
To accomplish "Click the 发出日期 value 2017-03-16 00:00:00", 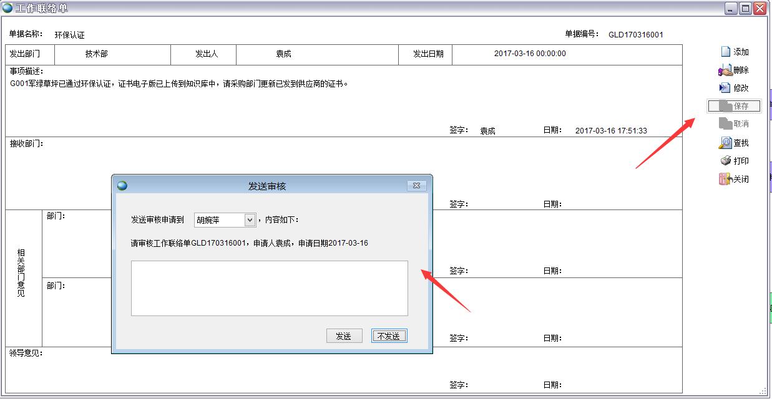I will pos(530,54).
